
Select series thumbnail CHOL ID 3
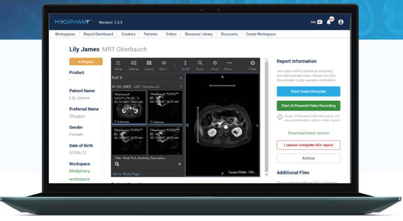tap(129, 141)
